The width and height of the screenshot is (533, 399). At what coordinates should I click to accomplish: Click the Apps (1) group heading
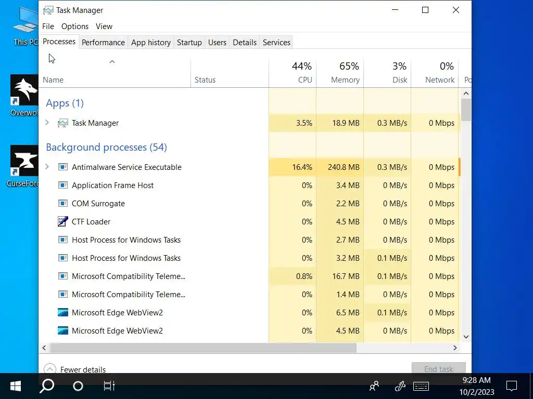click(x=65, y=103)
